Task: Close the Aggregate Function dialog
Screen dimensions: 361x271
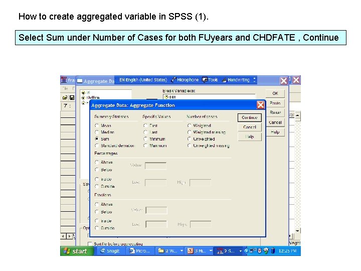Action: 260,105
